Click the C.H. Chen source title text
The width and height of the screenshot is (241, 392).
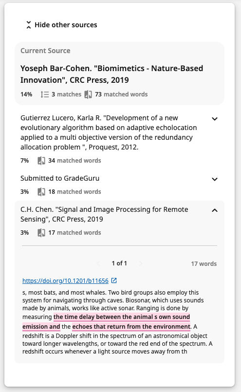(104, 214)
